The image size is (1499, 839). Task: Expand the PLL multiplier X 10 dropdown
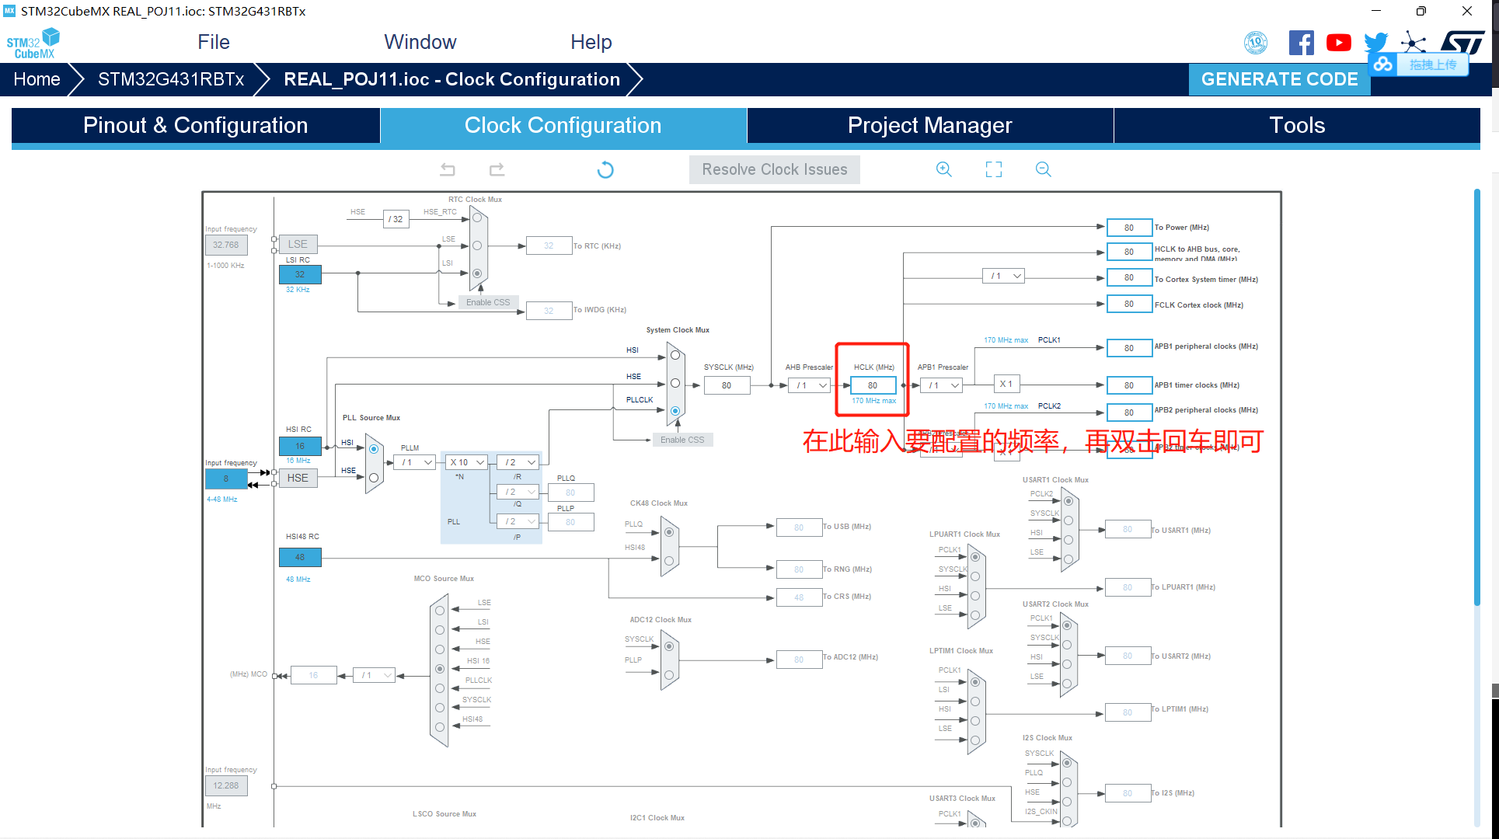pos(467,462)
